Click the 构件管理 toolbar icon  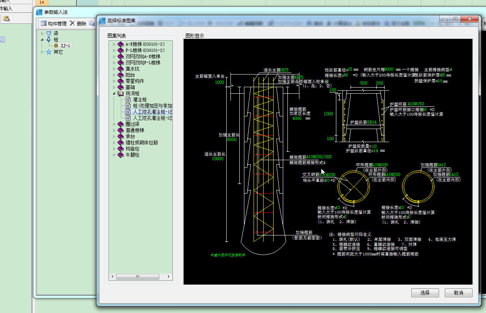tap(44, 23)
